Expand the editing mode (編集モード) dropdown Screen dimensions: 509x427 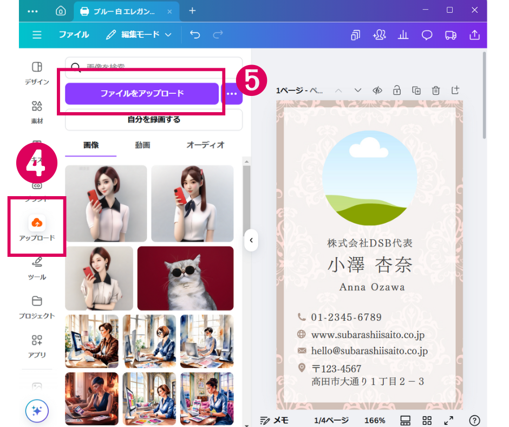(x=139, y=35)
